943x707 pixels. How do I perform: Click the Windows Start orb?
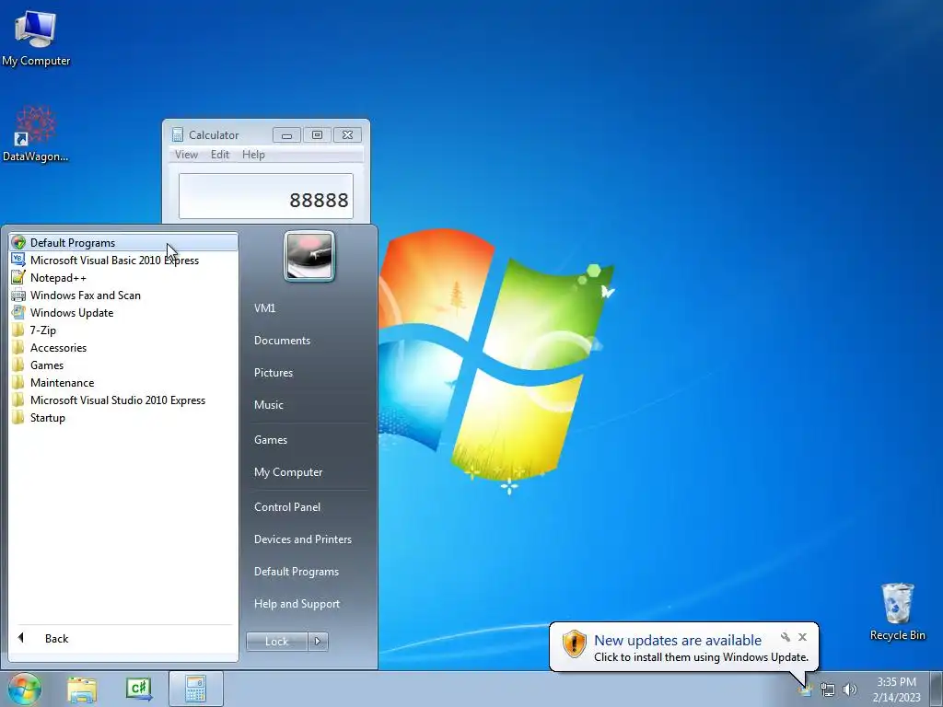tap(25, 689)
